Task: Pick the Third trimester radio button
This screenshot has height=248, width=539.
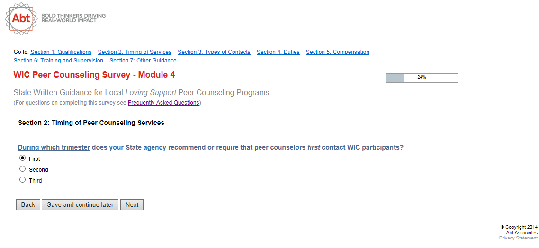Action: (22, 180)
